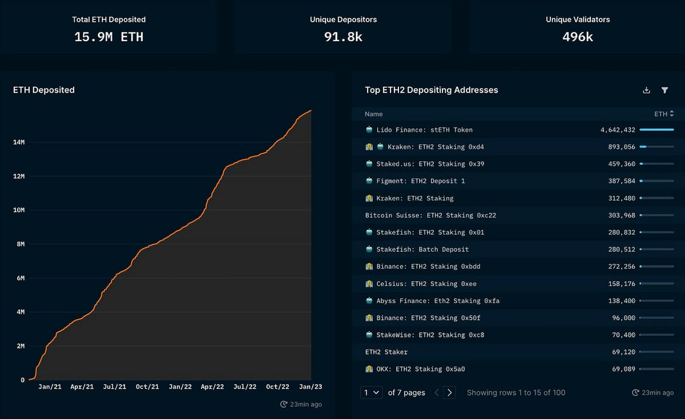This screenshot has width=685, height=419.
Task: Click the Jul/21 label on chart axis
Action: click(115, 386)
